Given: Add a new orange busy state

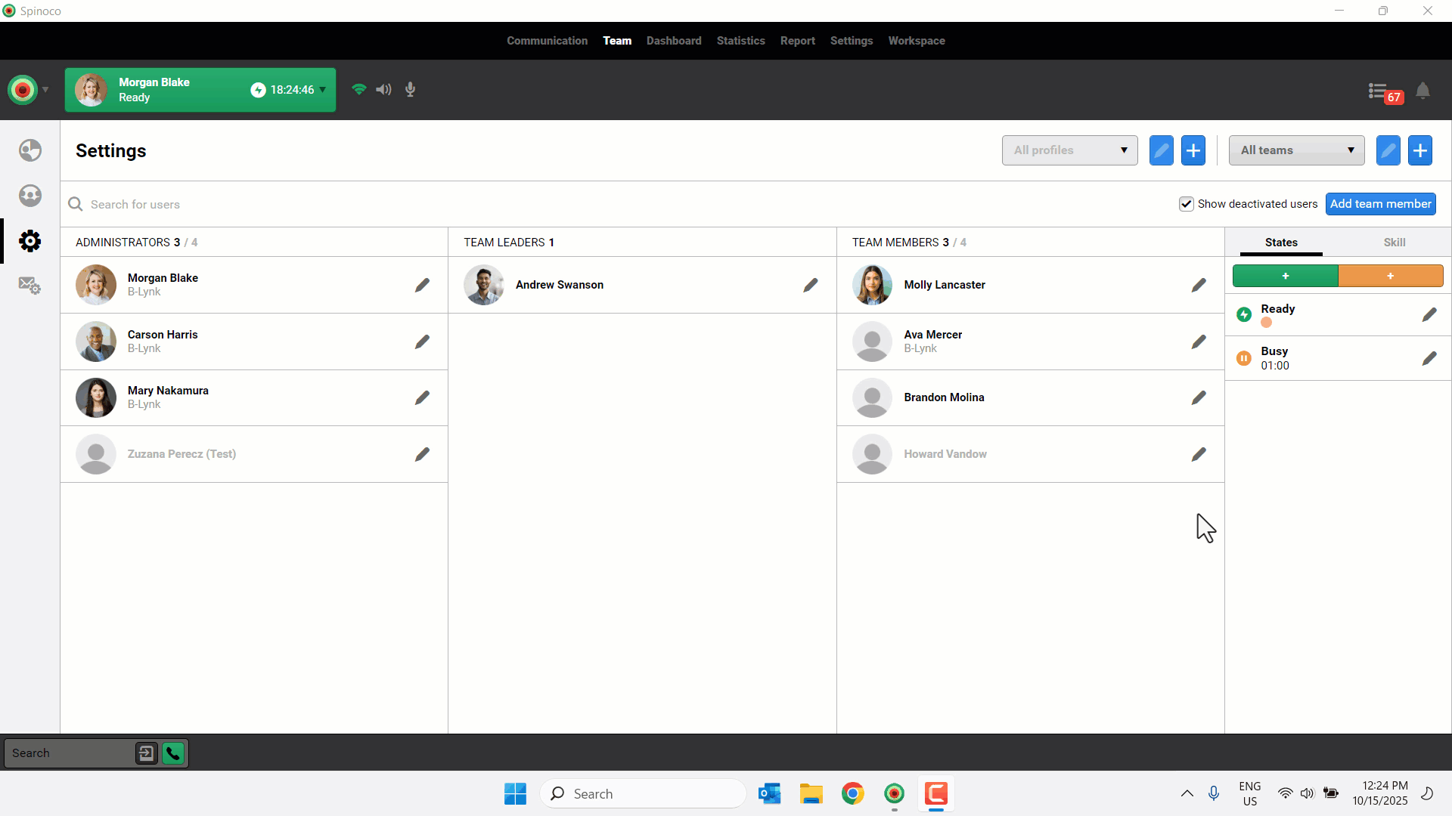Looking at the screenshot, I should (1390, 276).
